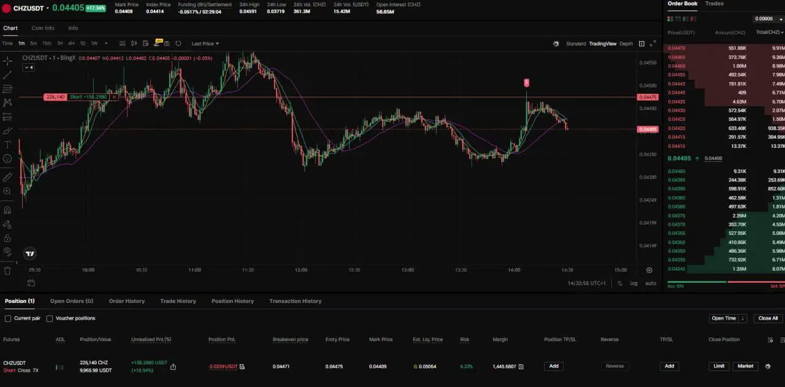Open the margin adjust icon

coord(521,366)
